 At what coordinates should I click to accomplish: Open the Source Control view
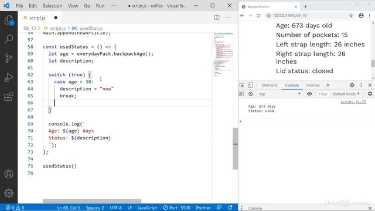coord(9,58)
